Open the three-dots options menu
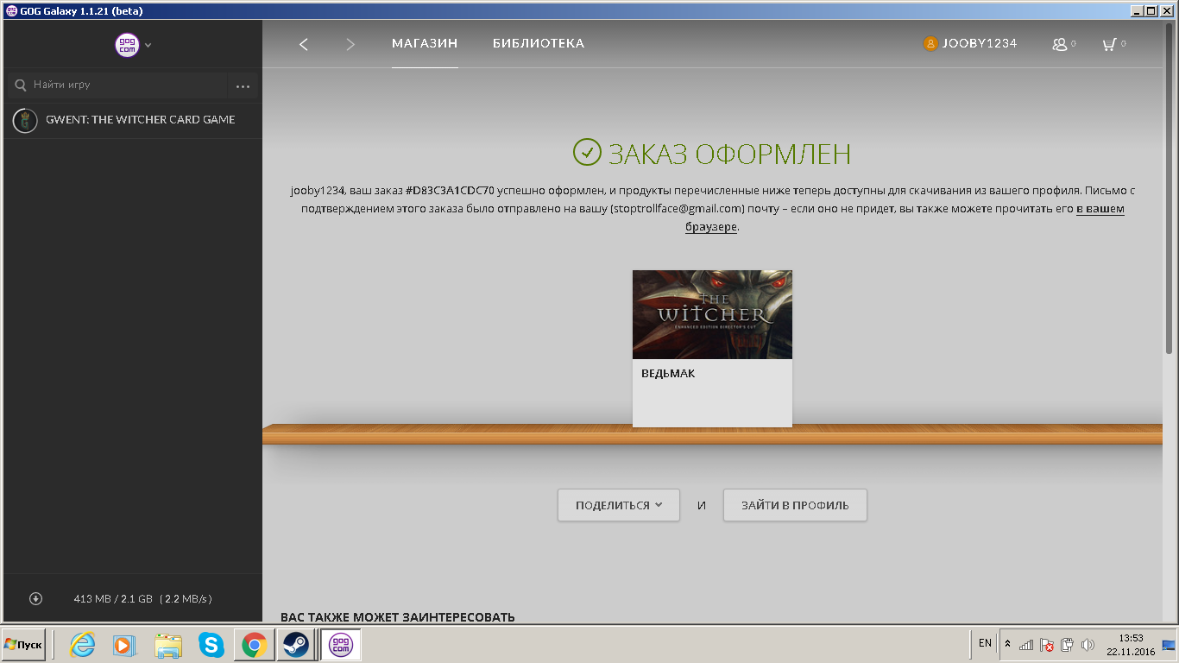Viewport: 1179px width, 663px height. click(x=243, y=85)
